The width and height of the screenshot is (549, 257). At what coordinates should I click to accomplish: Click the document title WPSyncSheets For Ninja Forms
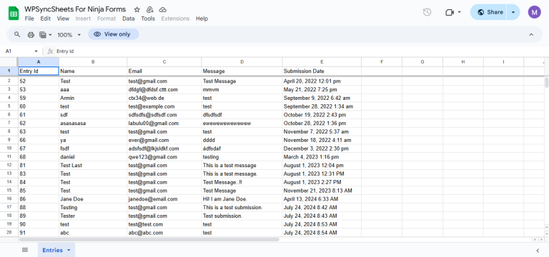coord(75,9)
